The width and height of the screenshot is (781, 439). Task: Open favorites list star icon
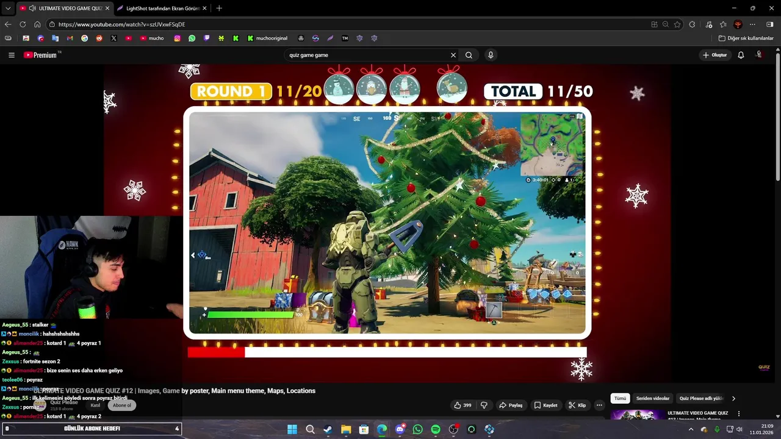coord(723,24)
